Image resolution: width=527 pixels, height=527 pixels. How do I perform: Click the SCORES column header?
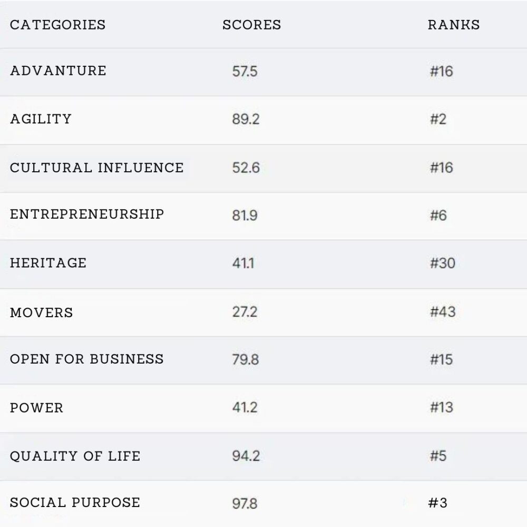point(251,25)
